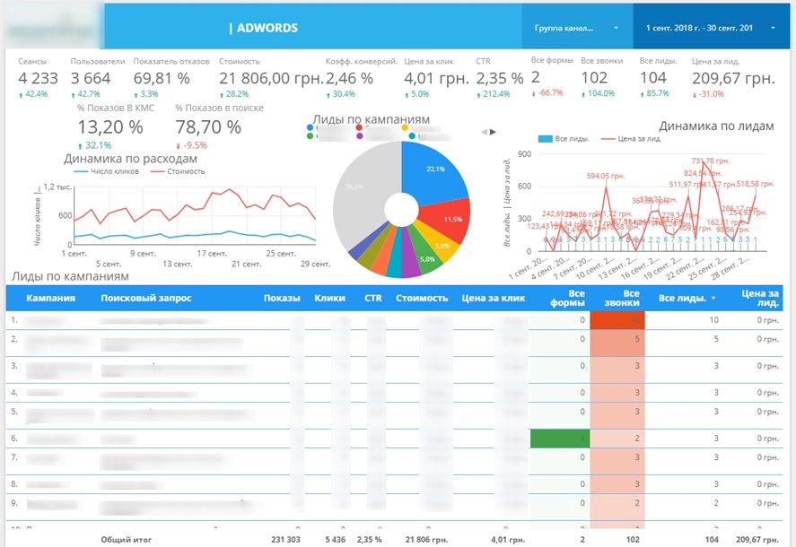Click the 594,05 грн. label on leads chart
This screenshot has width=796, height=547.
point(606,176)
